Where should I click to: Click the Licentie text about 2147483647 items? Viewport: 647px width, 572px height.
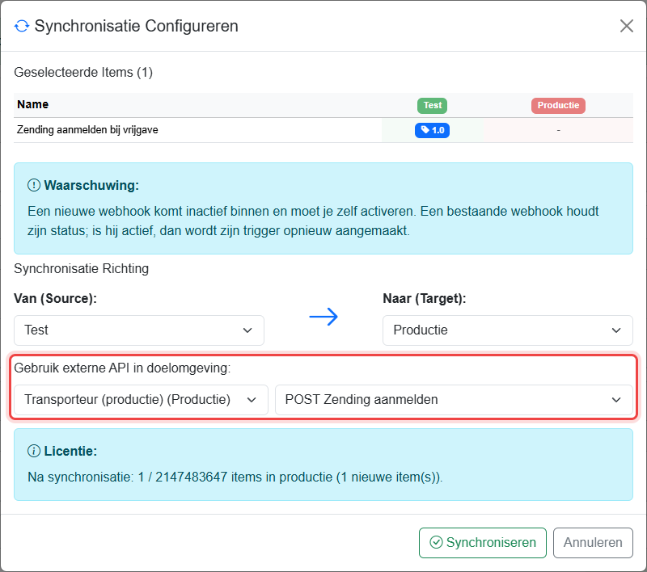click(x=235, y=477)
